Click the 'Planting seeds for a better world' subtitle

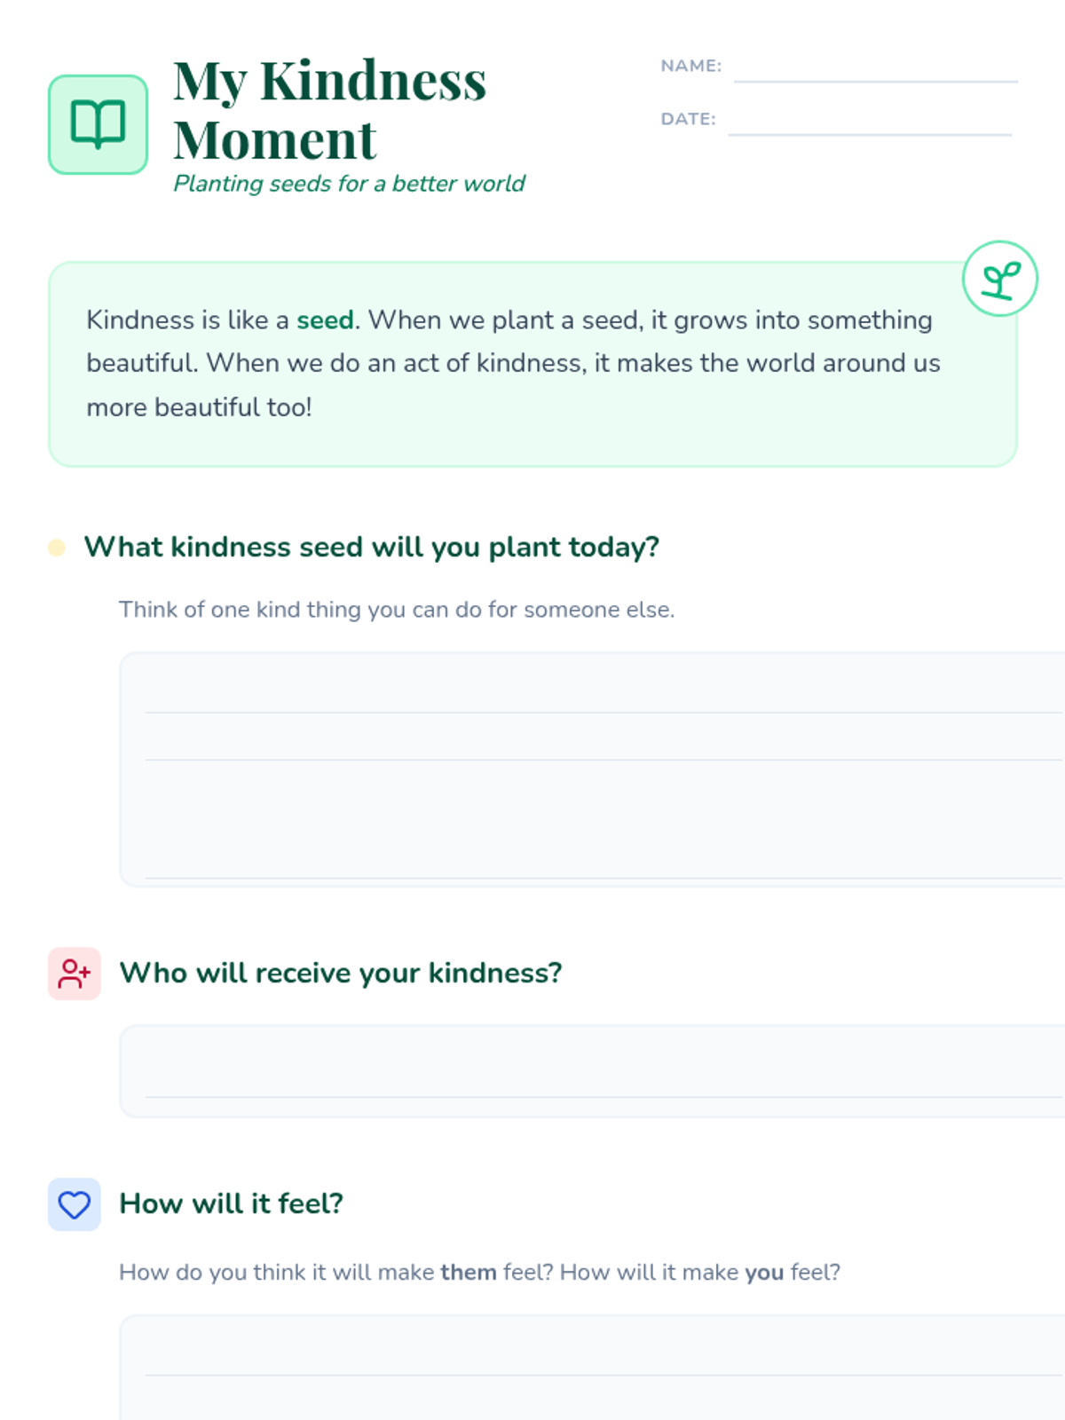[x=349, y=184]
